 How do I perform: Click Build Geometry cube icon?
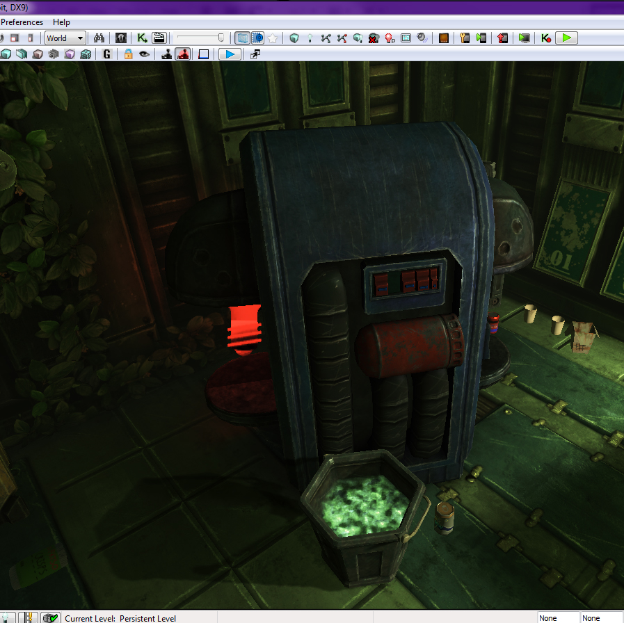294,38
